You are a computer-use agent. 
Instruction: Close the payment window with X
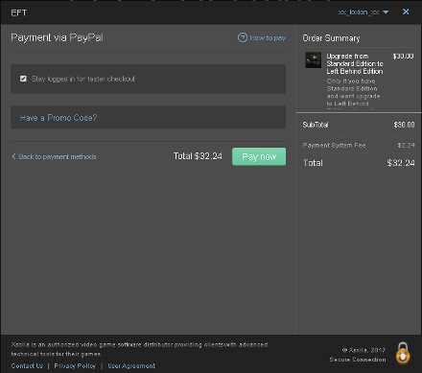(406, 12)
